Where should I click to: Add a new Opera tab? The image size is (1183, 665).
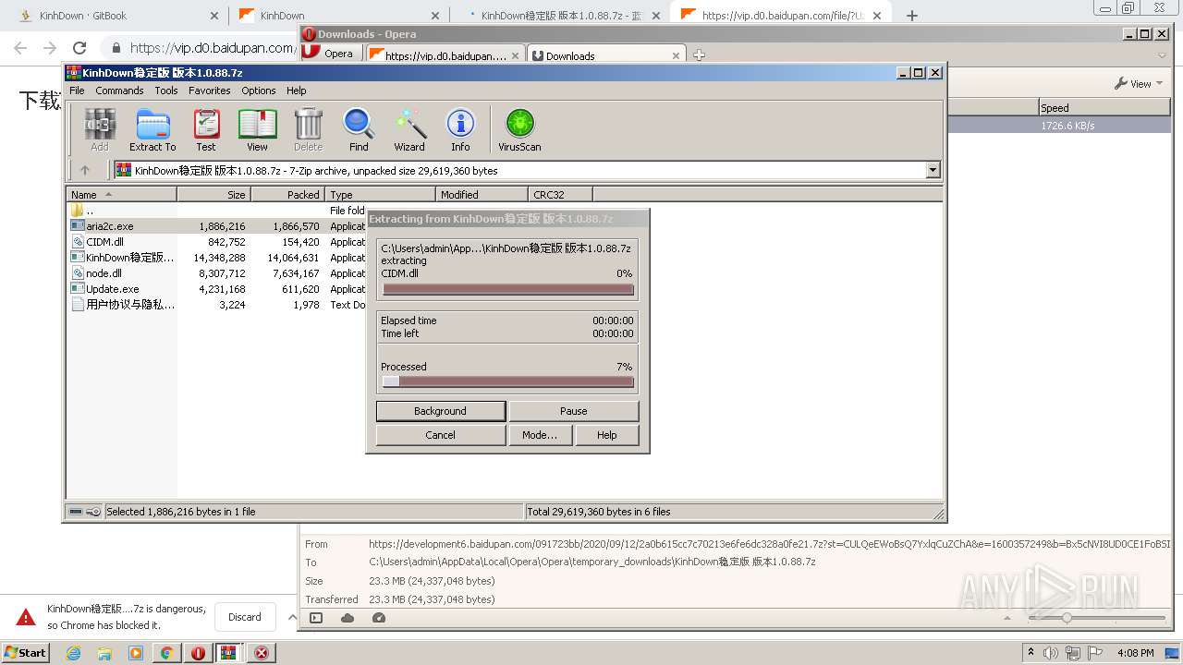click(x=699, y=54)
